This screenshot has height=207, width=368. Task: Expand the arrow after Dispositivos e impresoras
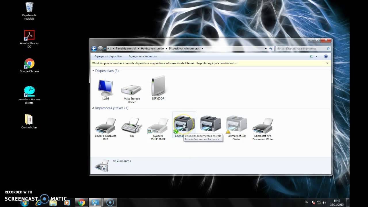coord(202,49)
